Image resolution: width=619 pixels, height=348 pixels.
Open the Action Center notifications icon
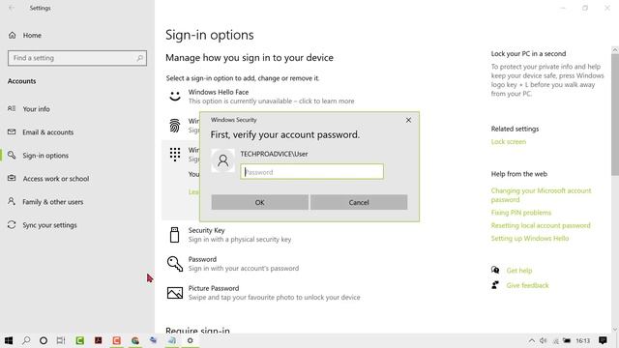click(x=603, y=340)
